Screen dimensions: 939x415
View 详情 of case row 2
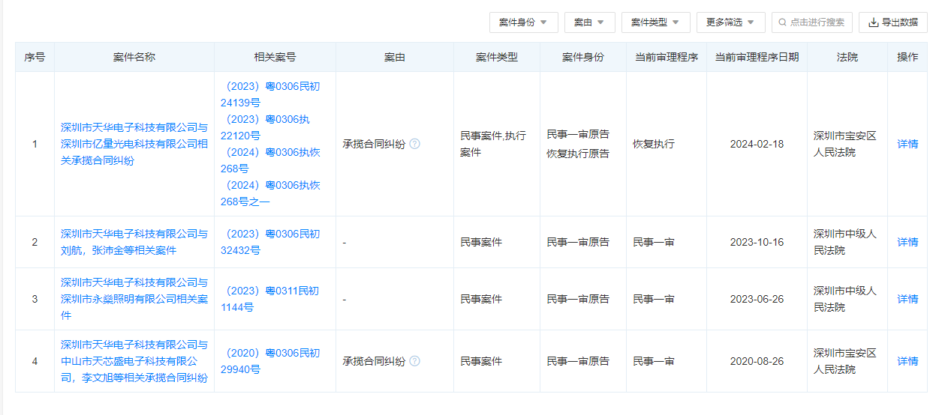pyautogui.click(x=907, y=242)
